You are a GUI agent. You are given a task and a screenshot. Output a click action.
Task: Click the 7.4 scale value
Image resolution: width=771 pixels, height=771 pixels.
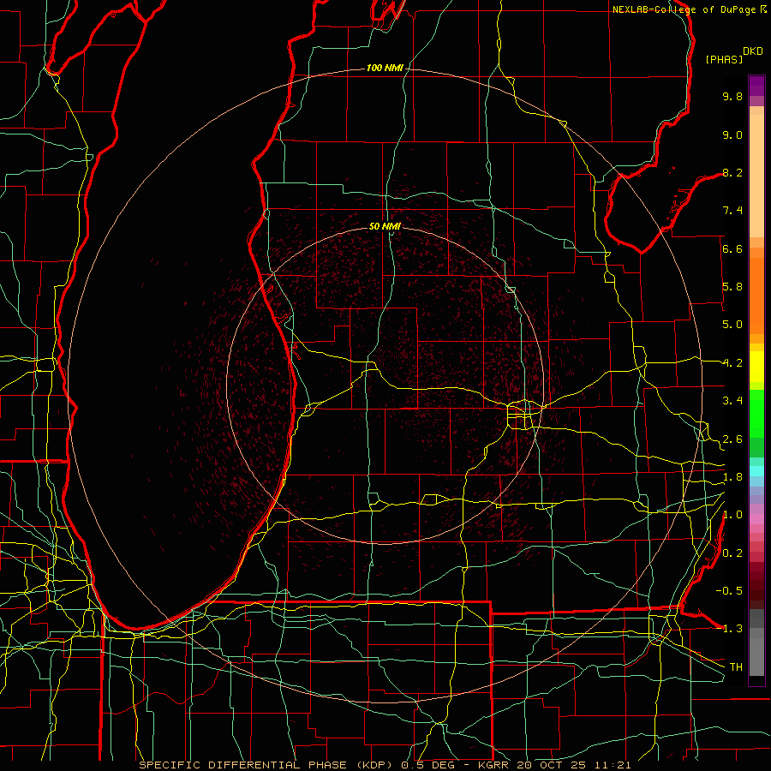(732, 211)
